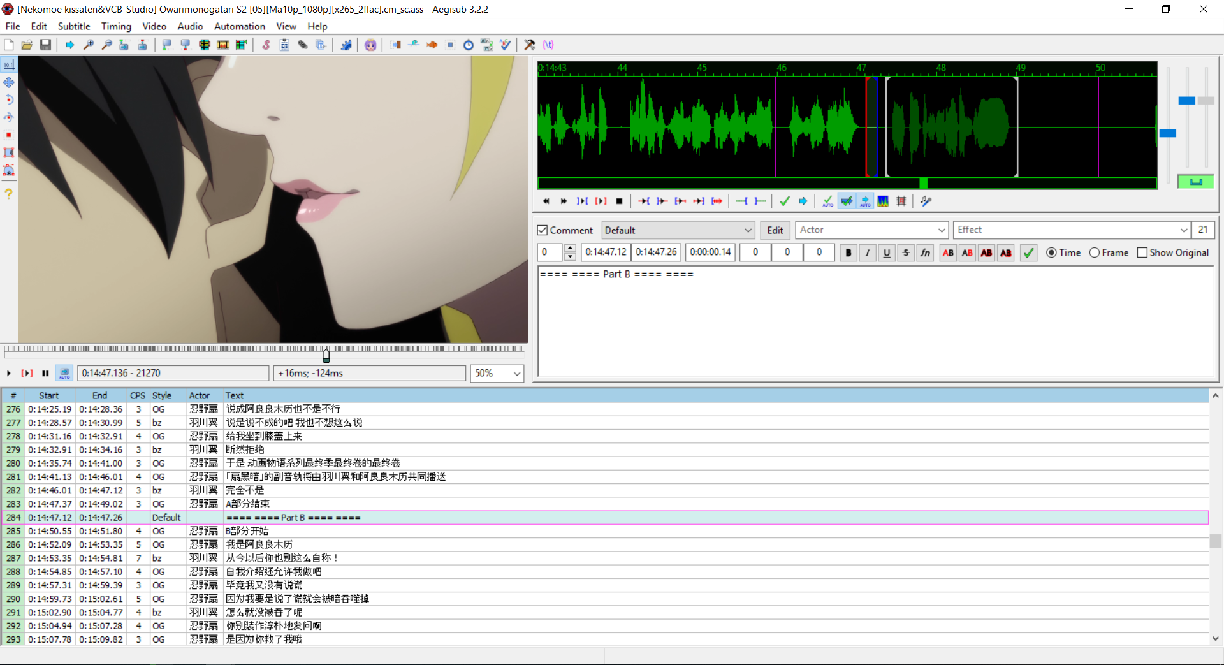Open the Audio menu

coord(190,26)
